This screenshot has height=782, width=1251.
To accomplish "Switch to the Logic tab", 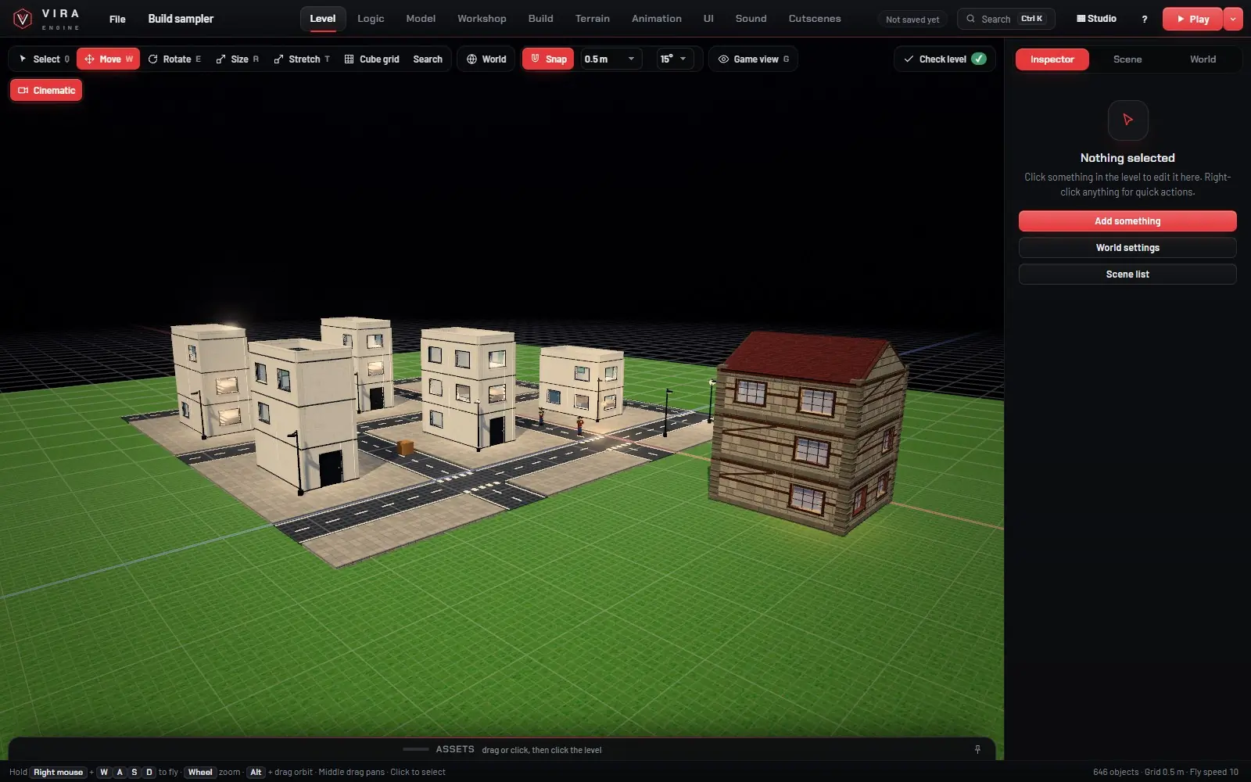I will point(371,19).
